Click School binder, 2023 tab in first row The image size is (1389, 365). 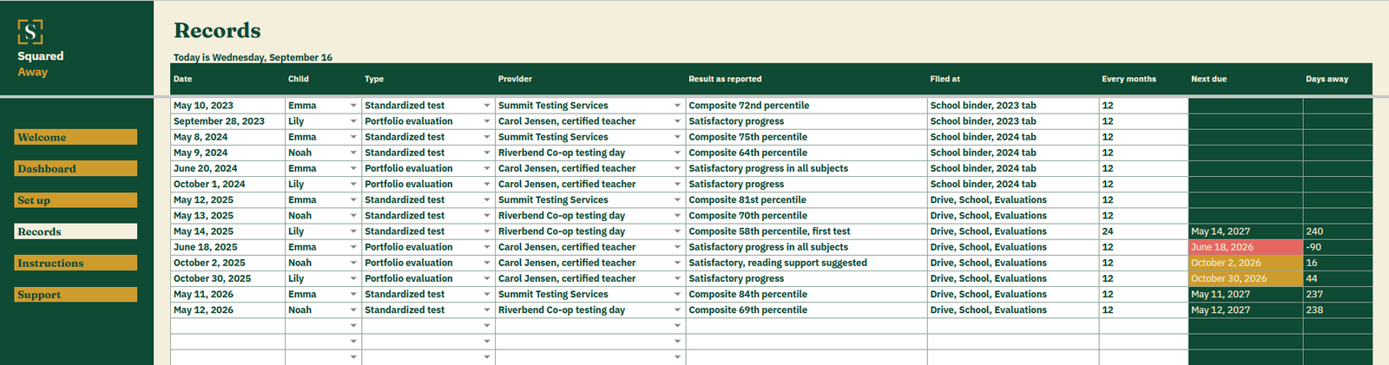(1012, 106)
